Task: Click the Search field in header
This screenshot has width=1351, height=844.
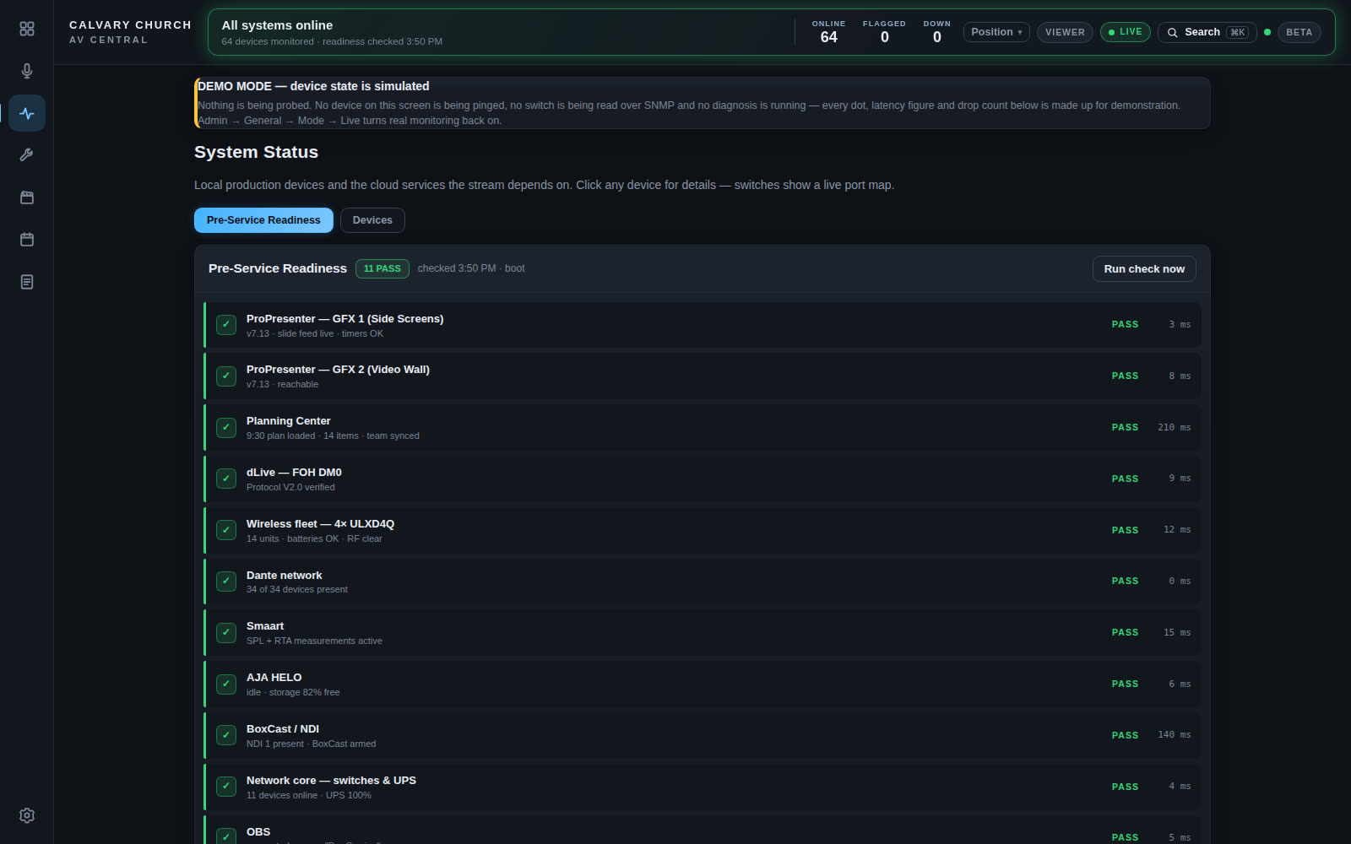Action: point(1207,32)
